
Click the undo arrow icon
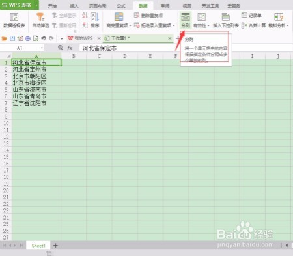point(44,38)
